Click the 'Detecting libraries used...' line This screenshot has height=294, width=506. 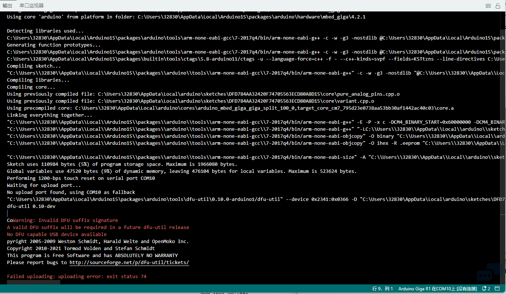click(x=45, y=31)
